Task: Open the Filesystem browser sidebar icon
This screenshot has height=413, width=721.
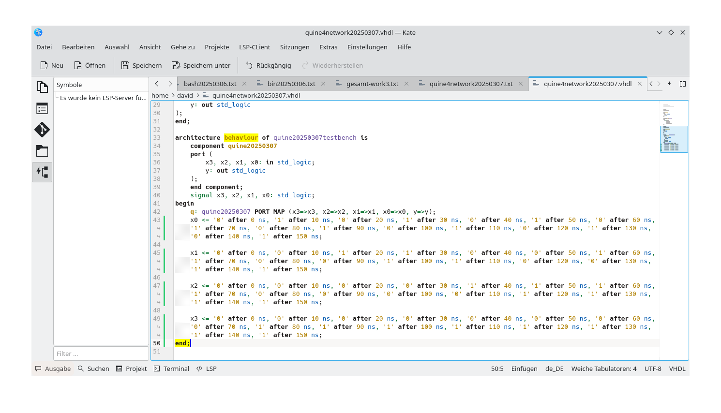Action: [43, 151]
